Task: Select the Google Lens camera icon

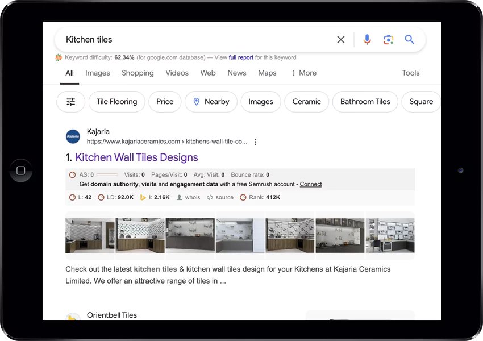Action: tap(388, 40)
